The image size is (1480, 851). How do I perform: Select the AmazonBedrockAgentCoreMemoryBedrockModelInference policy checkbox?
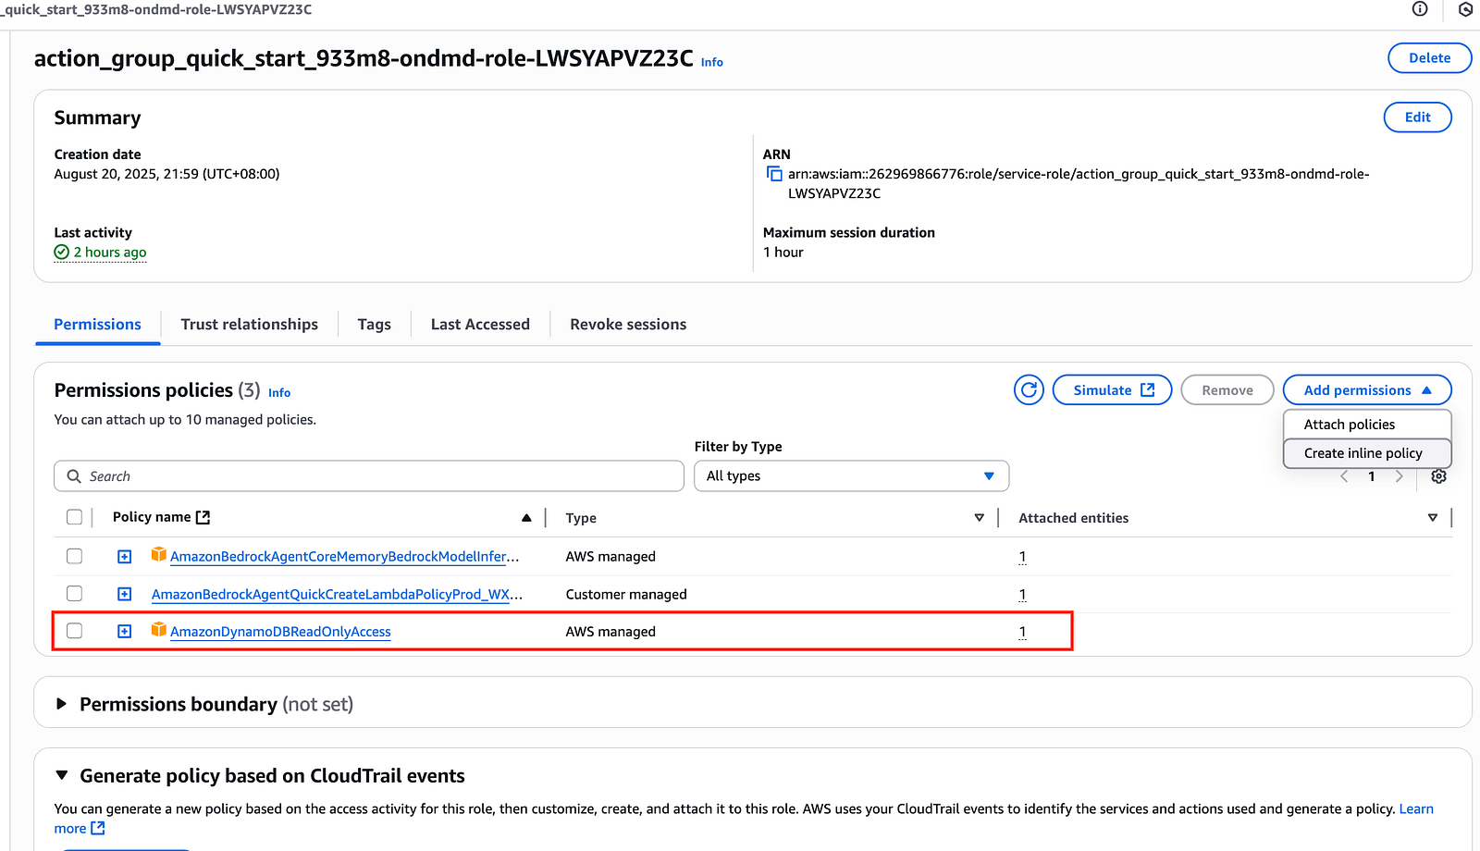click(75, 556)
